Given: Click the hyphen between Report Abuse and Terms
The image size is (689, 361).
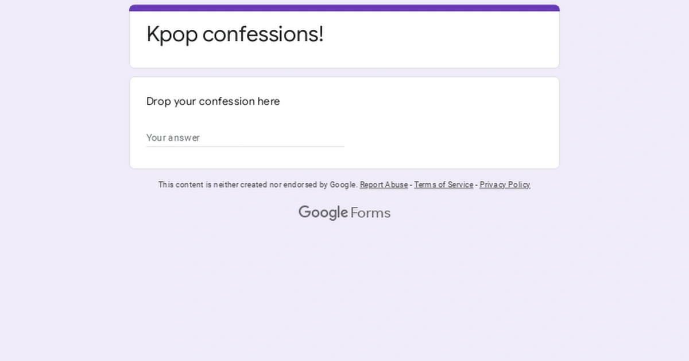Looking at the screenshot, I should tap(410, 185).
